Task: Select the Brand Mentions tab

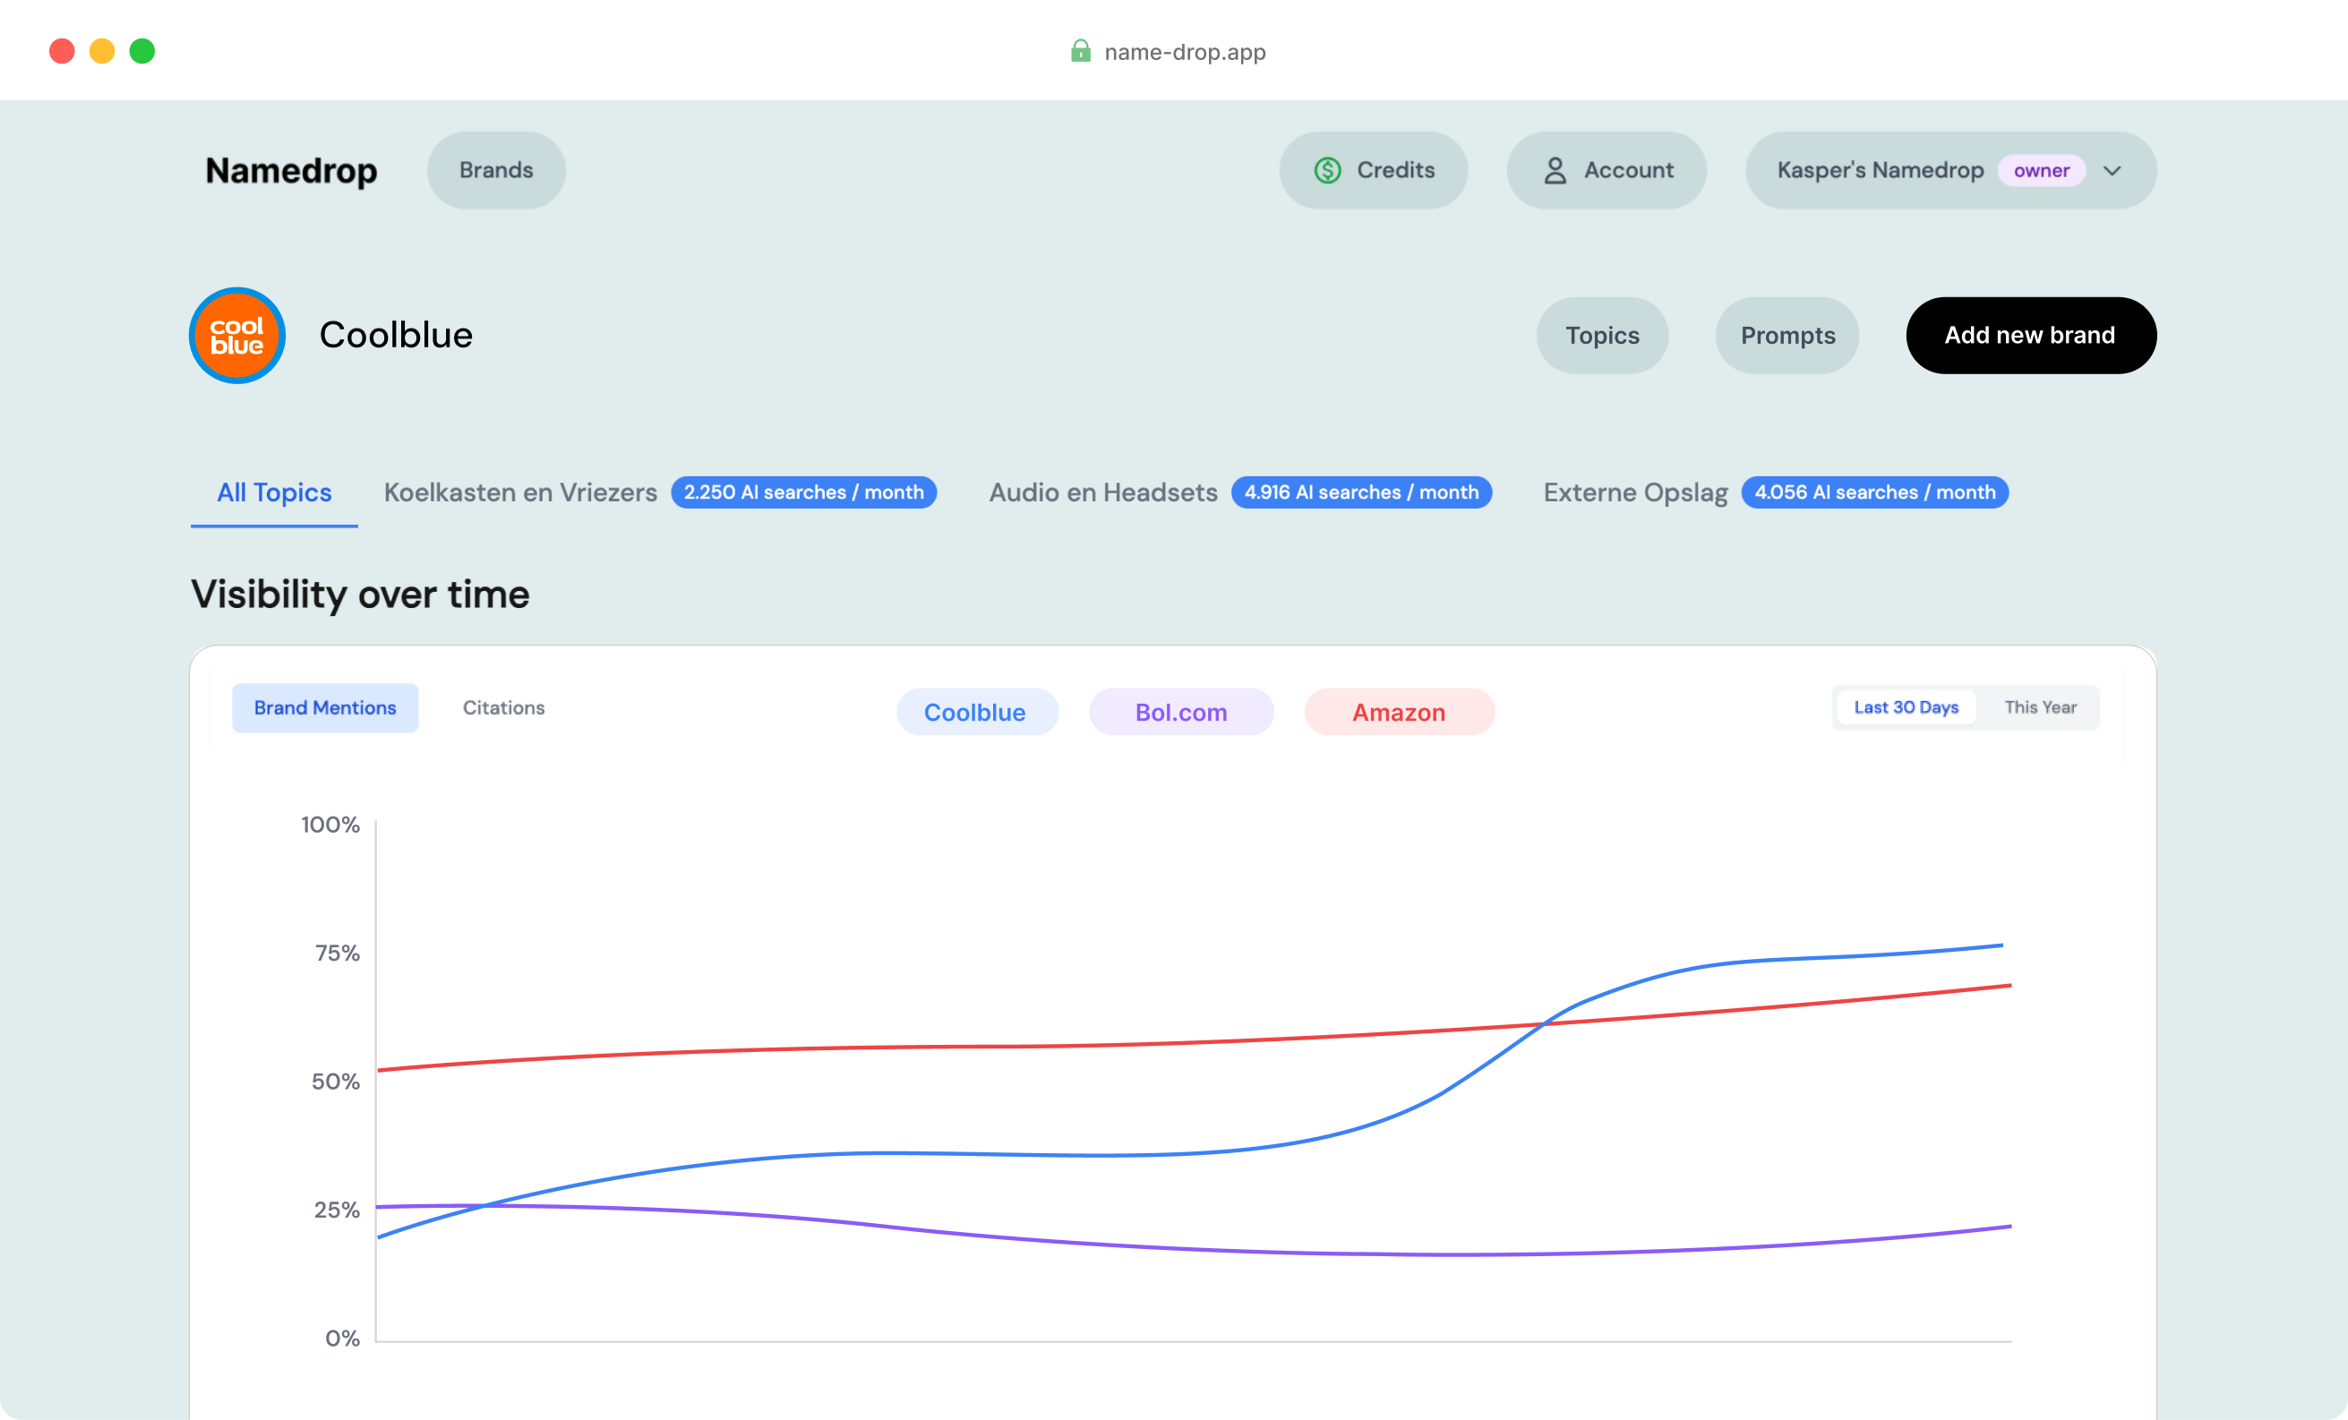Action: [325, 707]
